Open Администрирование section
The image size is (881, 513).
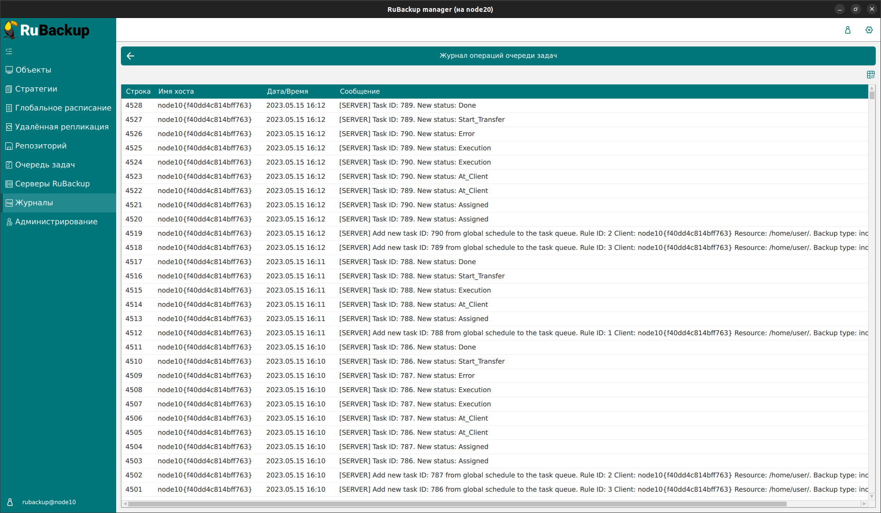click(x=56, y=221)
